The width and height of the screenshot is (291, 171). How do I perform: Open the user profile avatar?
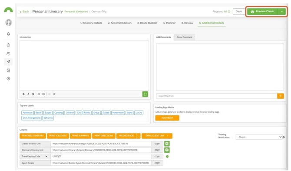click(8, 23)
